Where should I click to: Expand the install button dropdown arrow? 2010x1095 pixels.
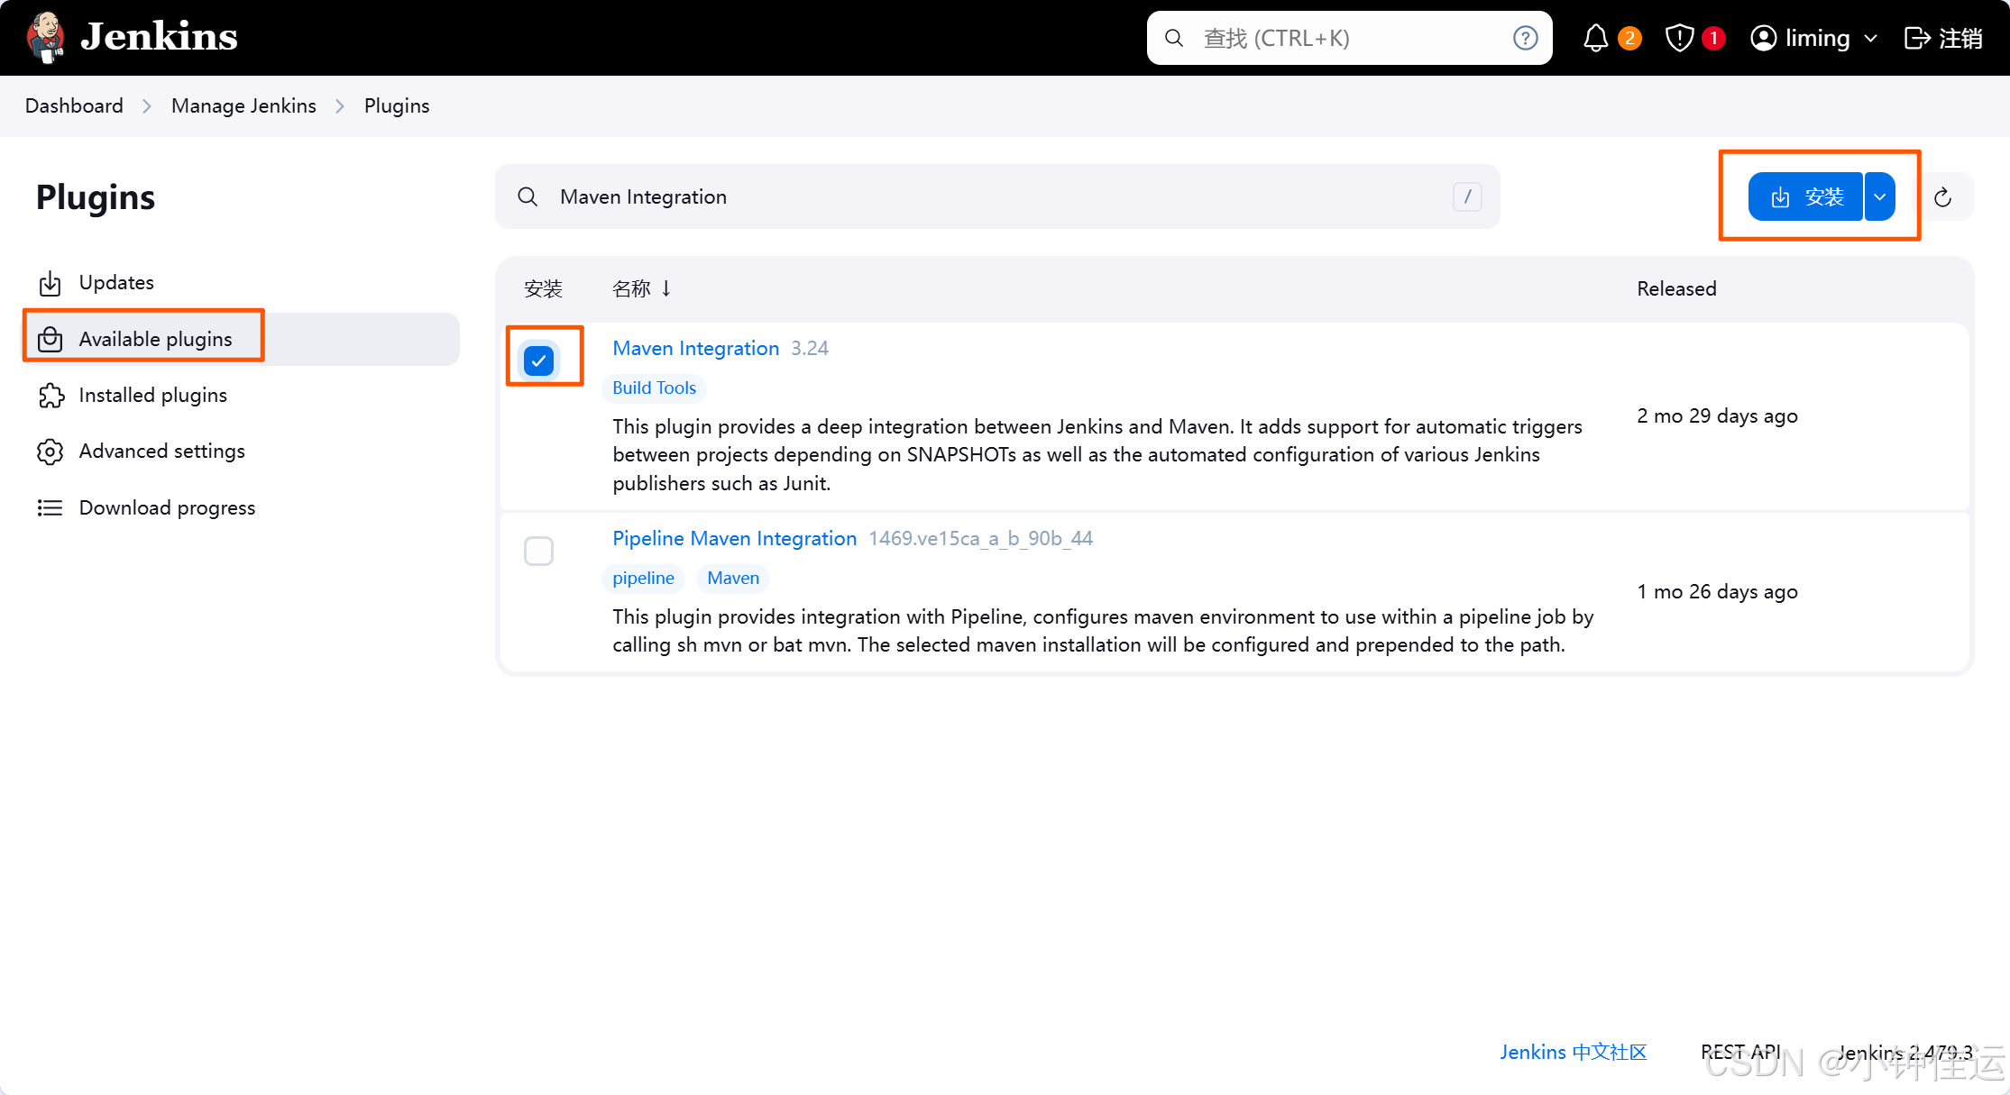[1880, 196]
